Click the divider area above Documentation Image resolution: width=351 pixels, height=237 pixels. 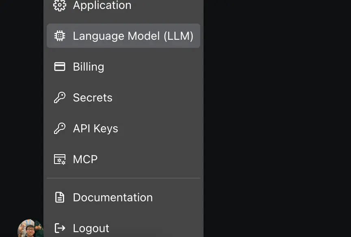[x=123, y=178]
